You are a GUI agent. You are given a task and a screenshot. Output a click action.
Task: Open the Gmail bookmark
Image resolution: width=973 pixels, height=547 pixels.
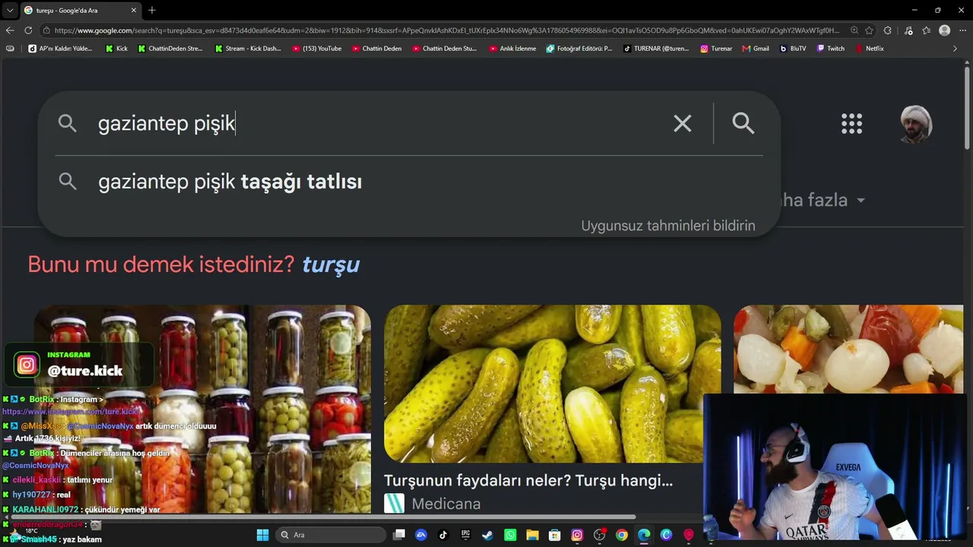point(756,49)
